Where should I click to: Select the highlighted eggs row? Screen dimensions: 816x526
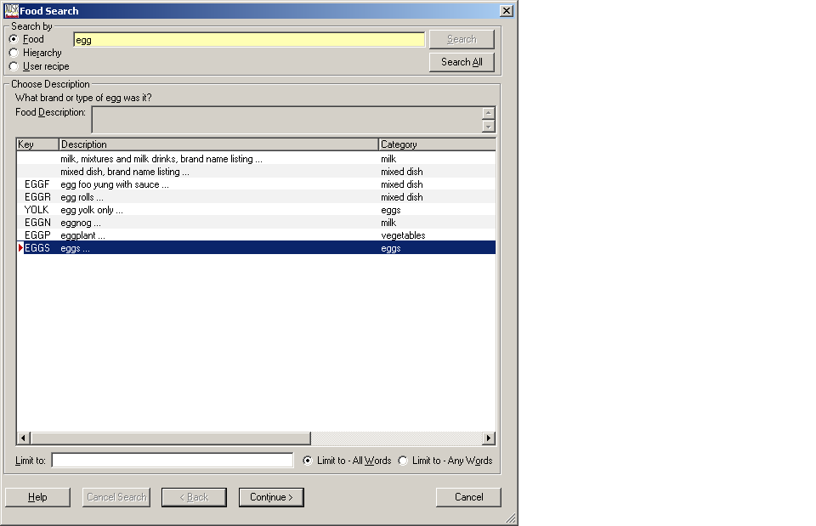(256, 248)
